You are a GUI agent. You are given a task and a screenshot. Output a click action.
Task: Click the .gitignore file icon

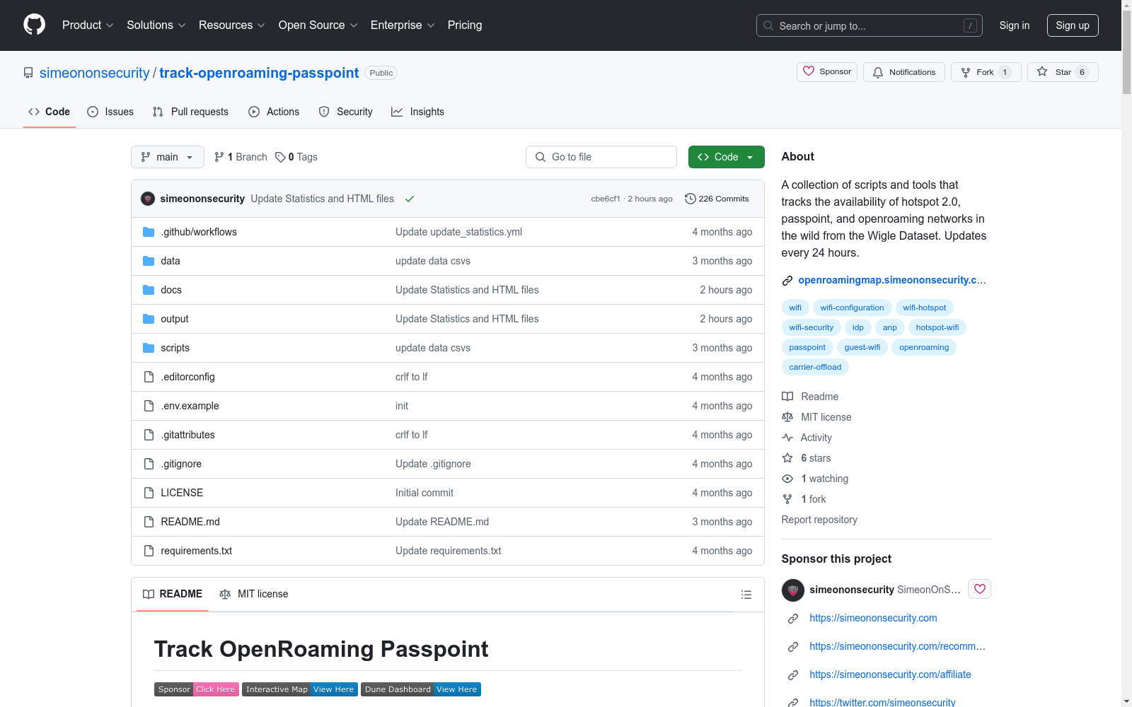149,464
